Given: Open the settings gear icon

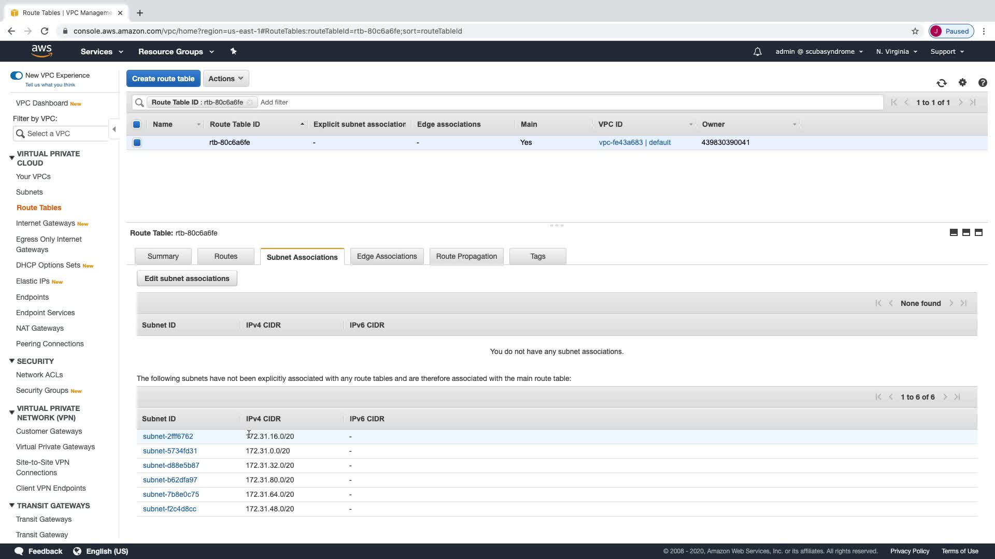Looking at the screenshot, I should click(962, 83).
